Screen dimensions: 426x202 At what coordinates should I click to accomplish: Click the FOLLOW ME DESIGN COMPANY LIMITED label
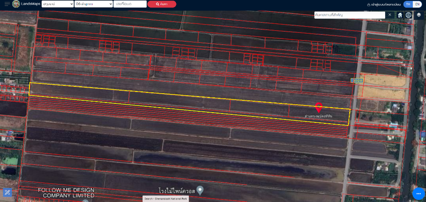(x=66, y=193)
